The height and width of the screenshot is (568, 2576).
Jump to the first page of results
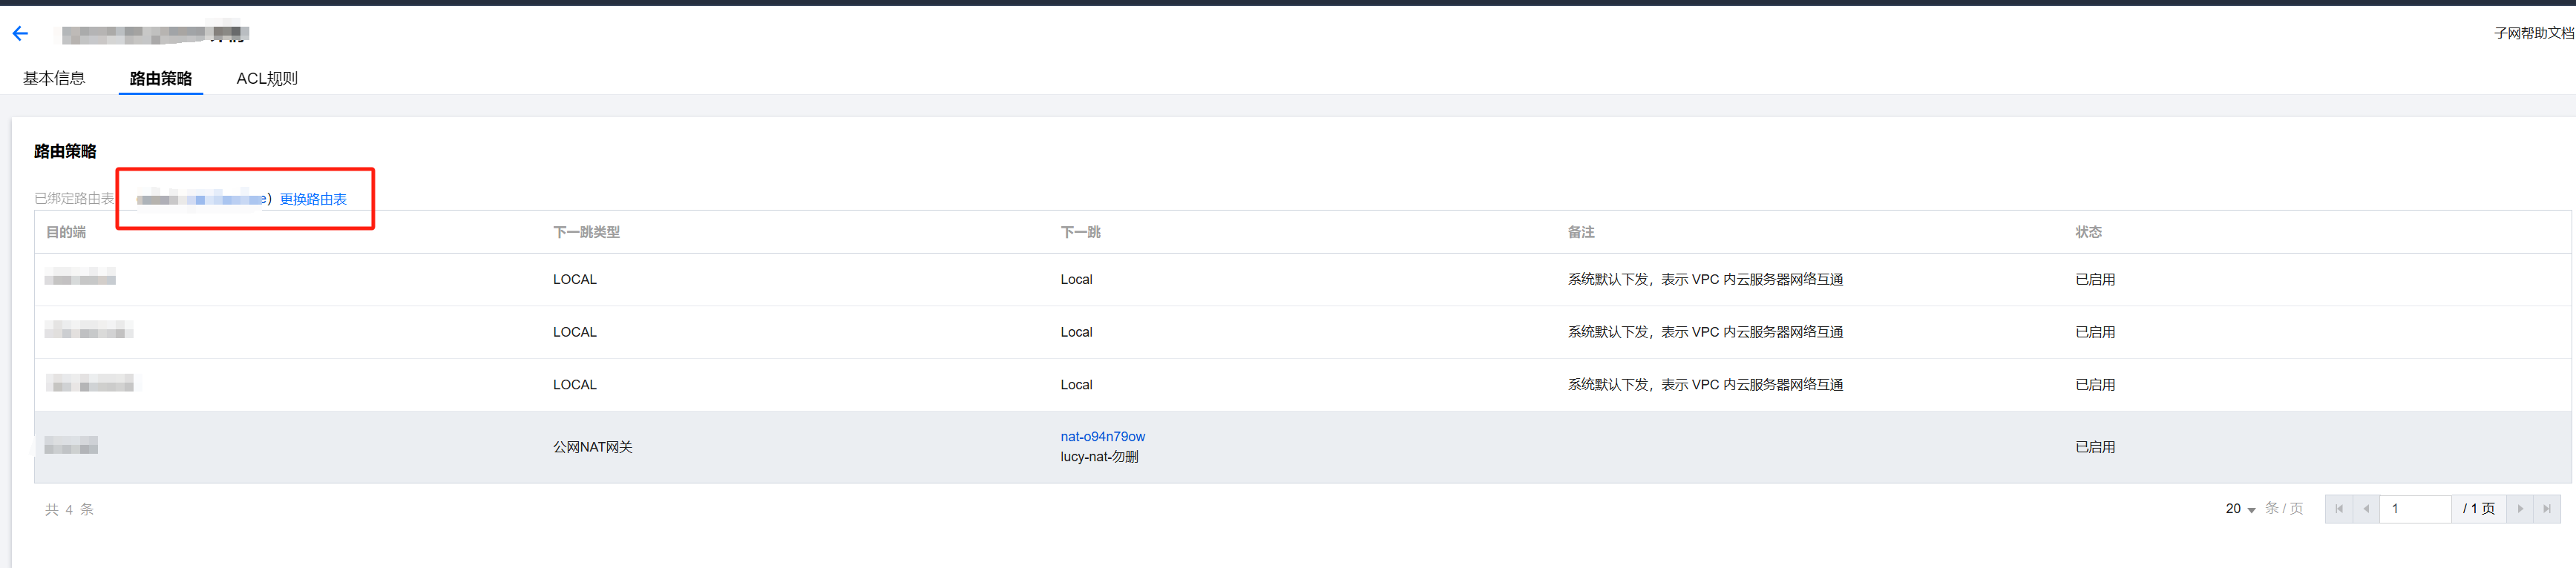point(2338,509)
